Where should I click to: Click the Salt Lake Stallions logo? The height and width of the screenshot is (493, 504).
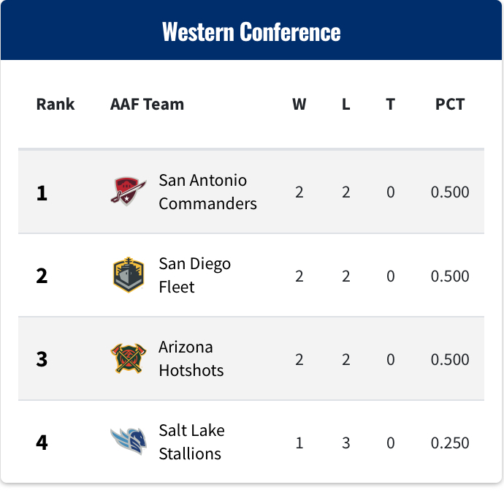[x=129, y=442]
